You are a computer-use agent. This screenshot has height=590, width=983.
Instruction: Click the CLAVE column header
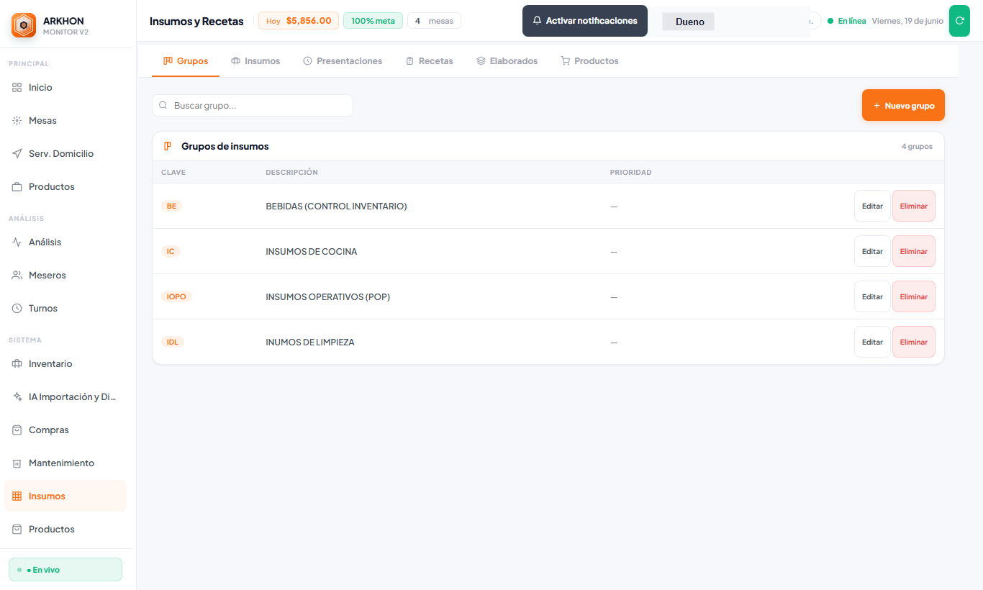(173, 173)
